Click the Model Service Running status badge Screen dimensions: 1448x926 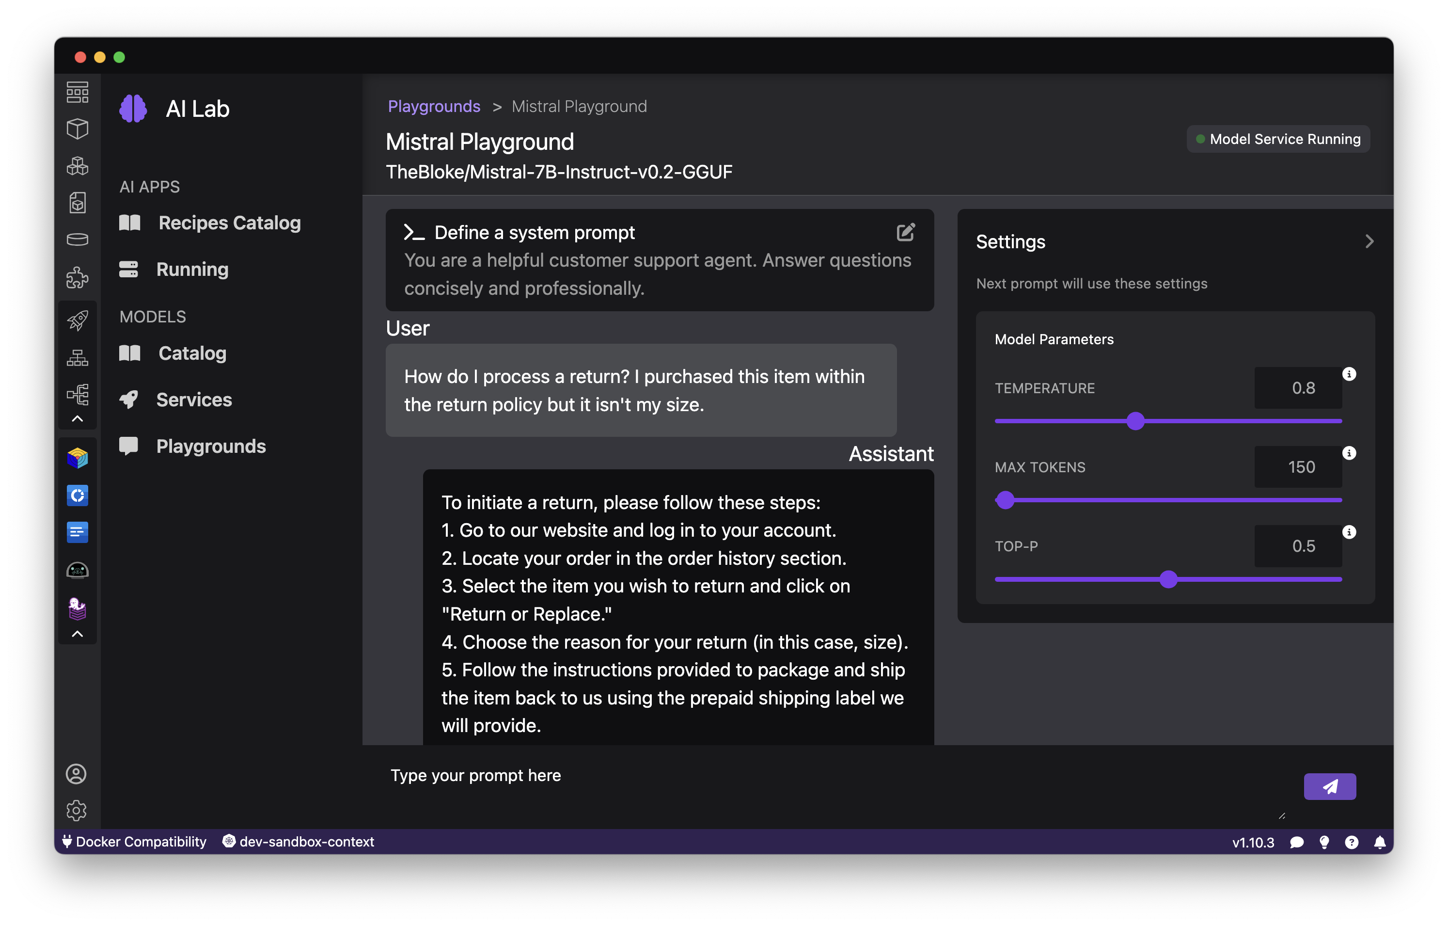click(x=1278, y=139)
